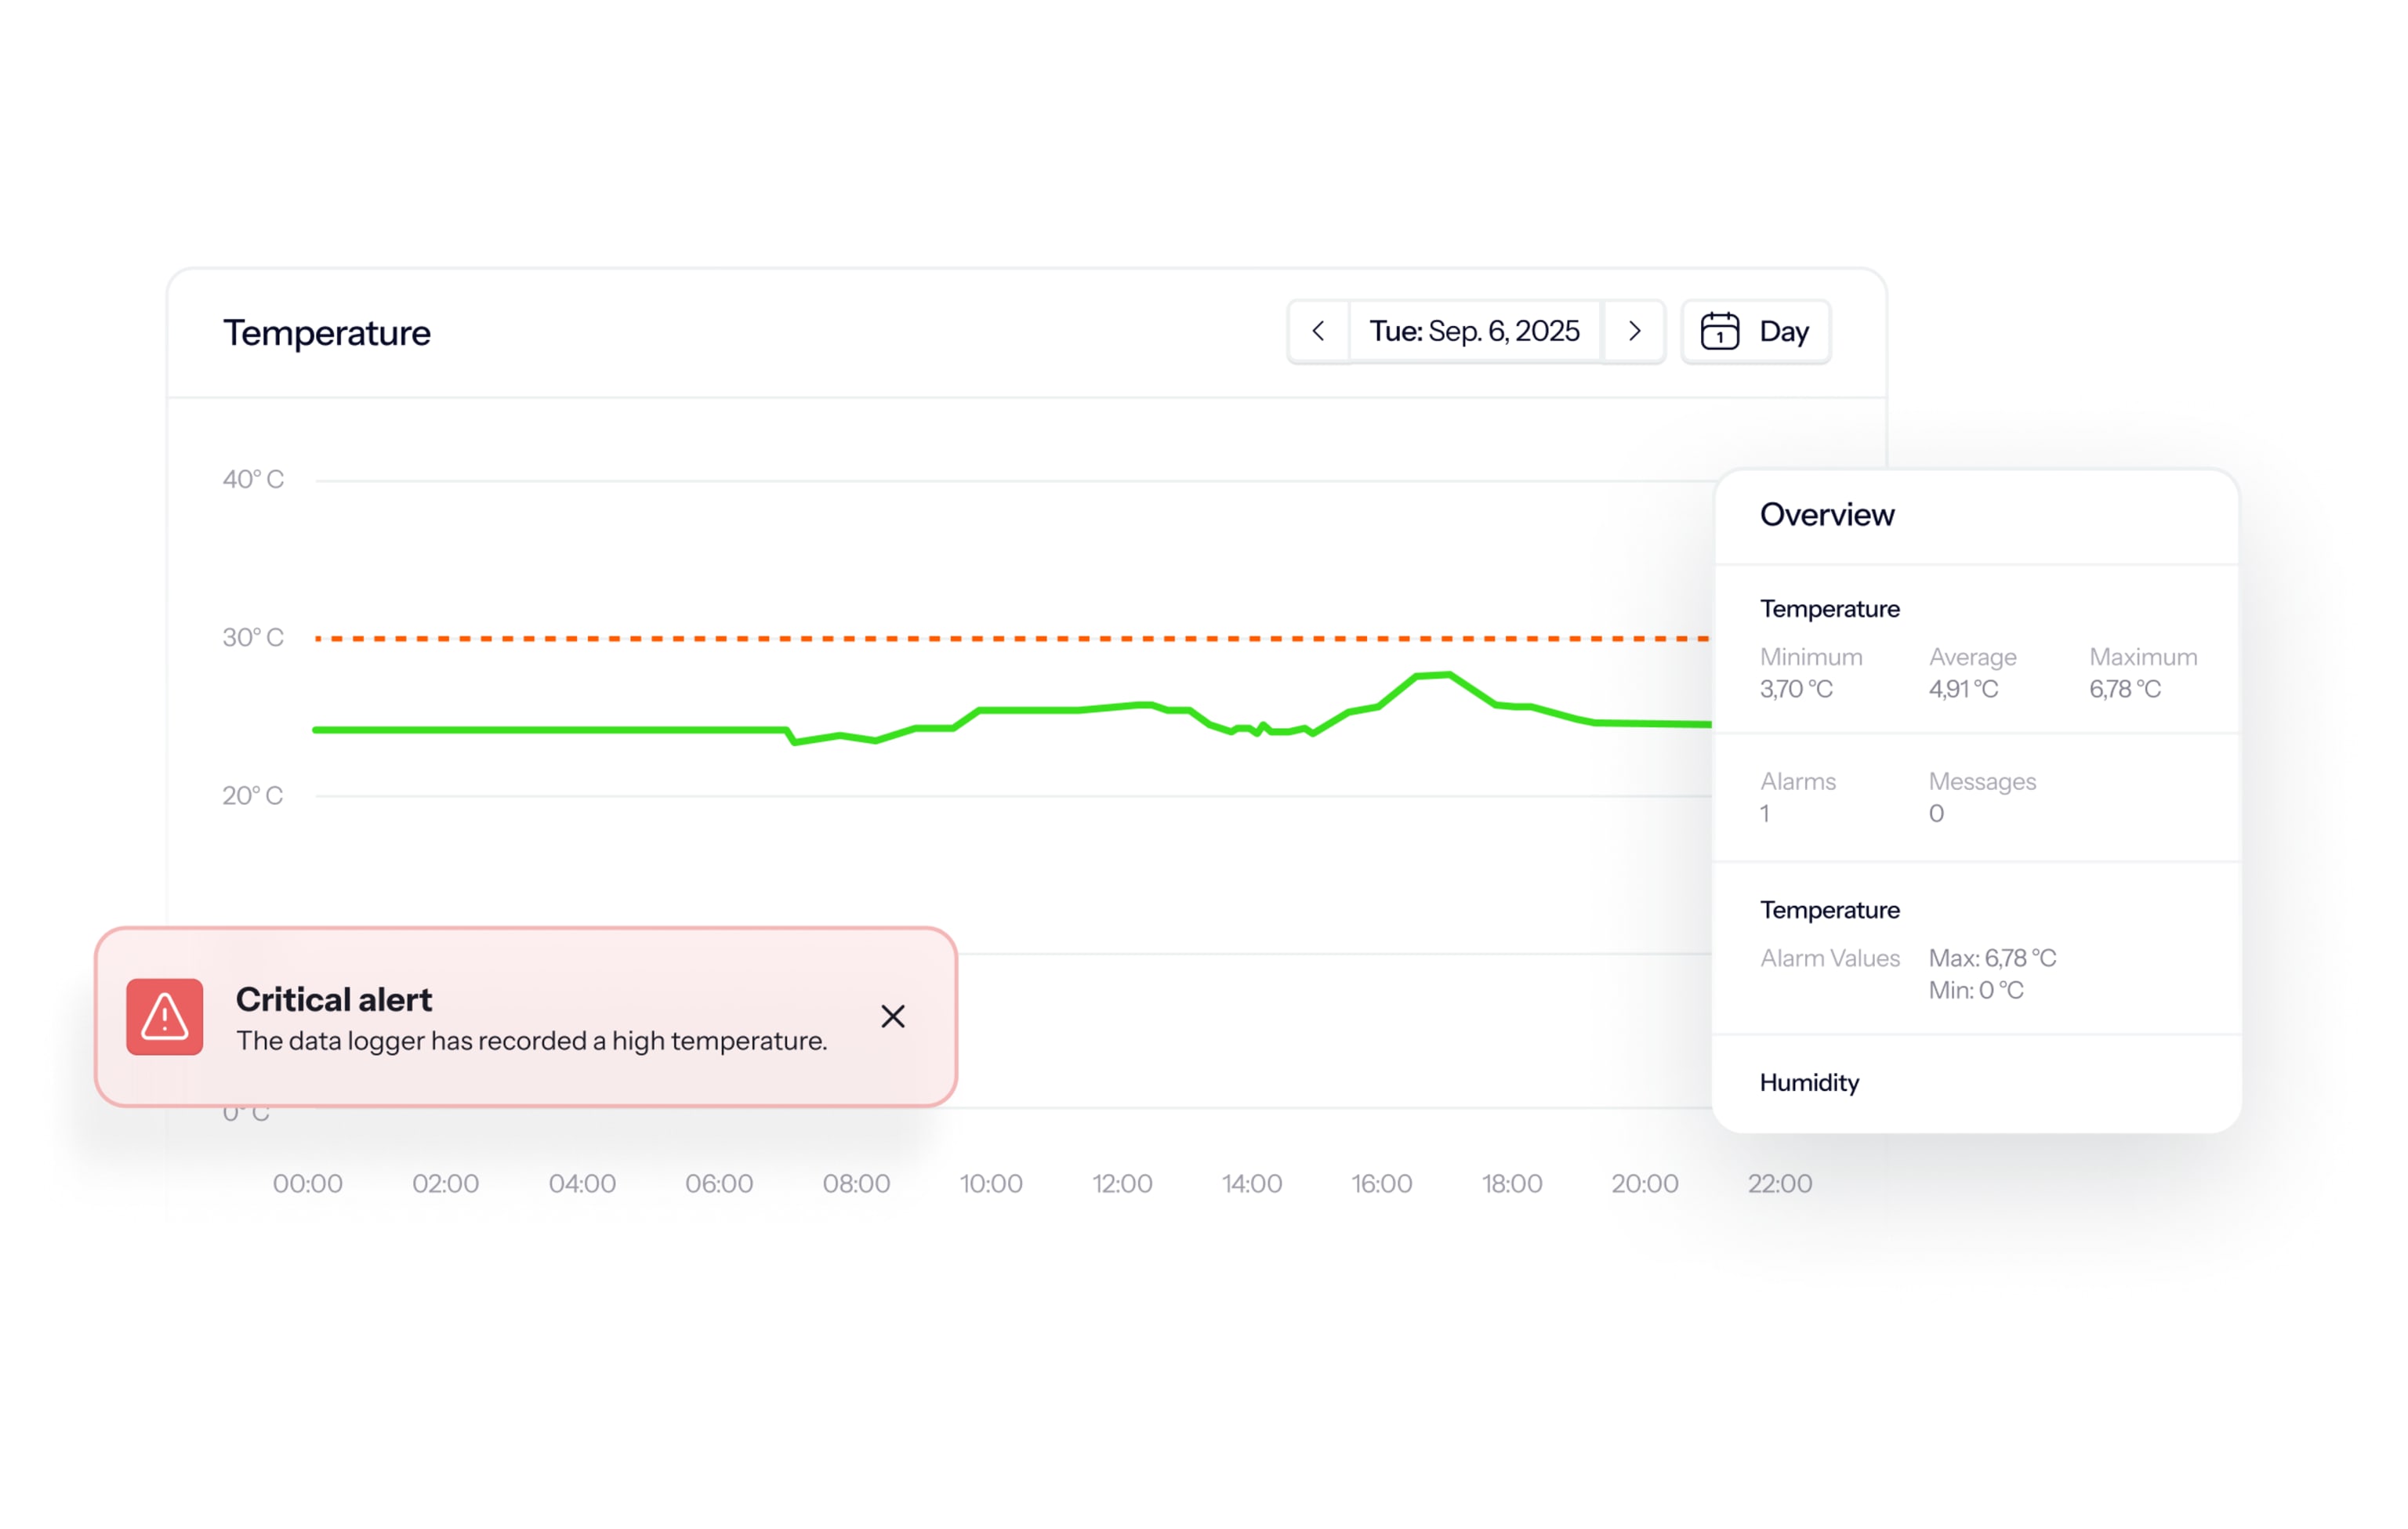Image resolution: width=2408 pixels, height=1529 pixels.
Task: Click the Humidity section in Overview
Action: coord(1809,1082)
